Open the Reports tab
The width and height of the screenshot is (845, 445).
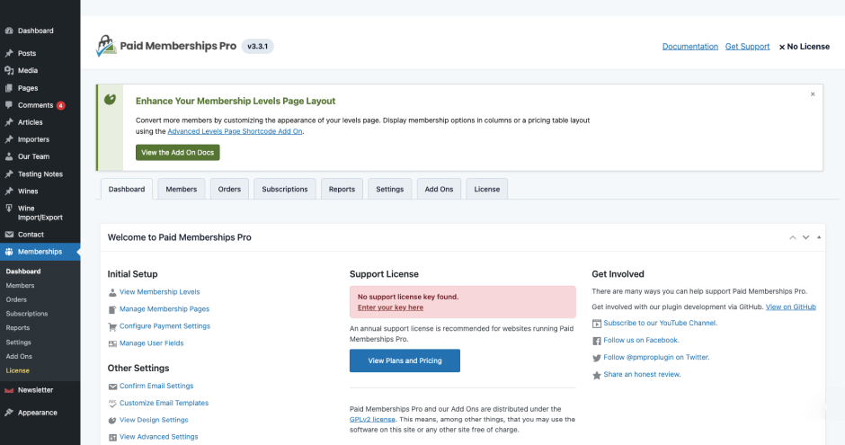coord(342,189)
